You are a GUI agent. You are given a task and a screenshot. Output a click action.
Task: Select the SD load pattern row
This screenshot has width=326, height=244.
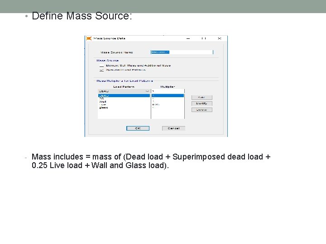click(x=124, y=99)
